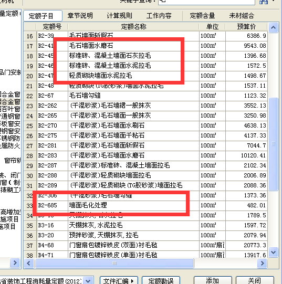
Task: Click the table scroll up arrow
Action: tap(273, 27)
